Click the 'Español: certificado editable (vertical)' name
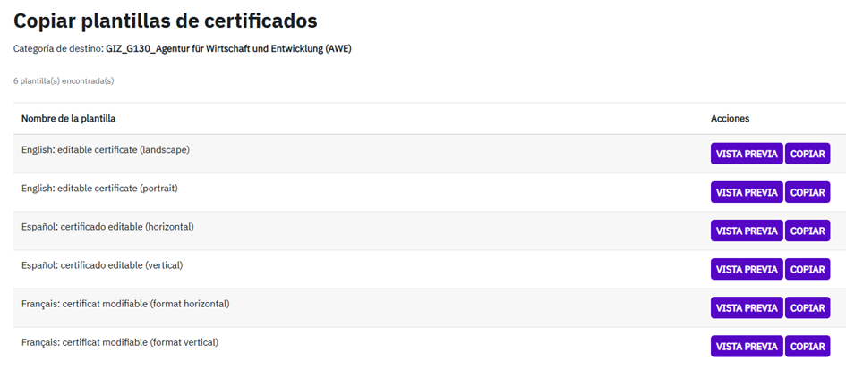 click(x=100, y=265)
